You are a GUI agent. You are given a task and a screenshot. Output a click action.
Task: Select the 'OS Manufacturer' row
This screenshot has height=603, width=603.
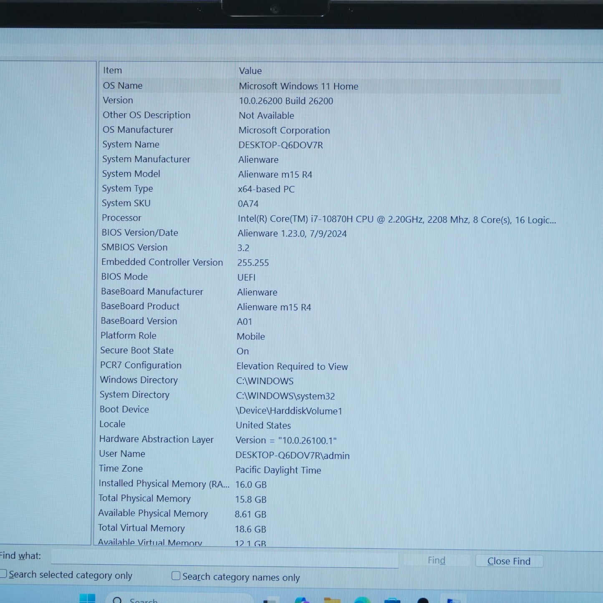[x=138, y=130]
